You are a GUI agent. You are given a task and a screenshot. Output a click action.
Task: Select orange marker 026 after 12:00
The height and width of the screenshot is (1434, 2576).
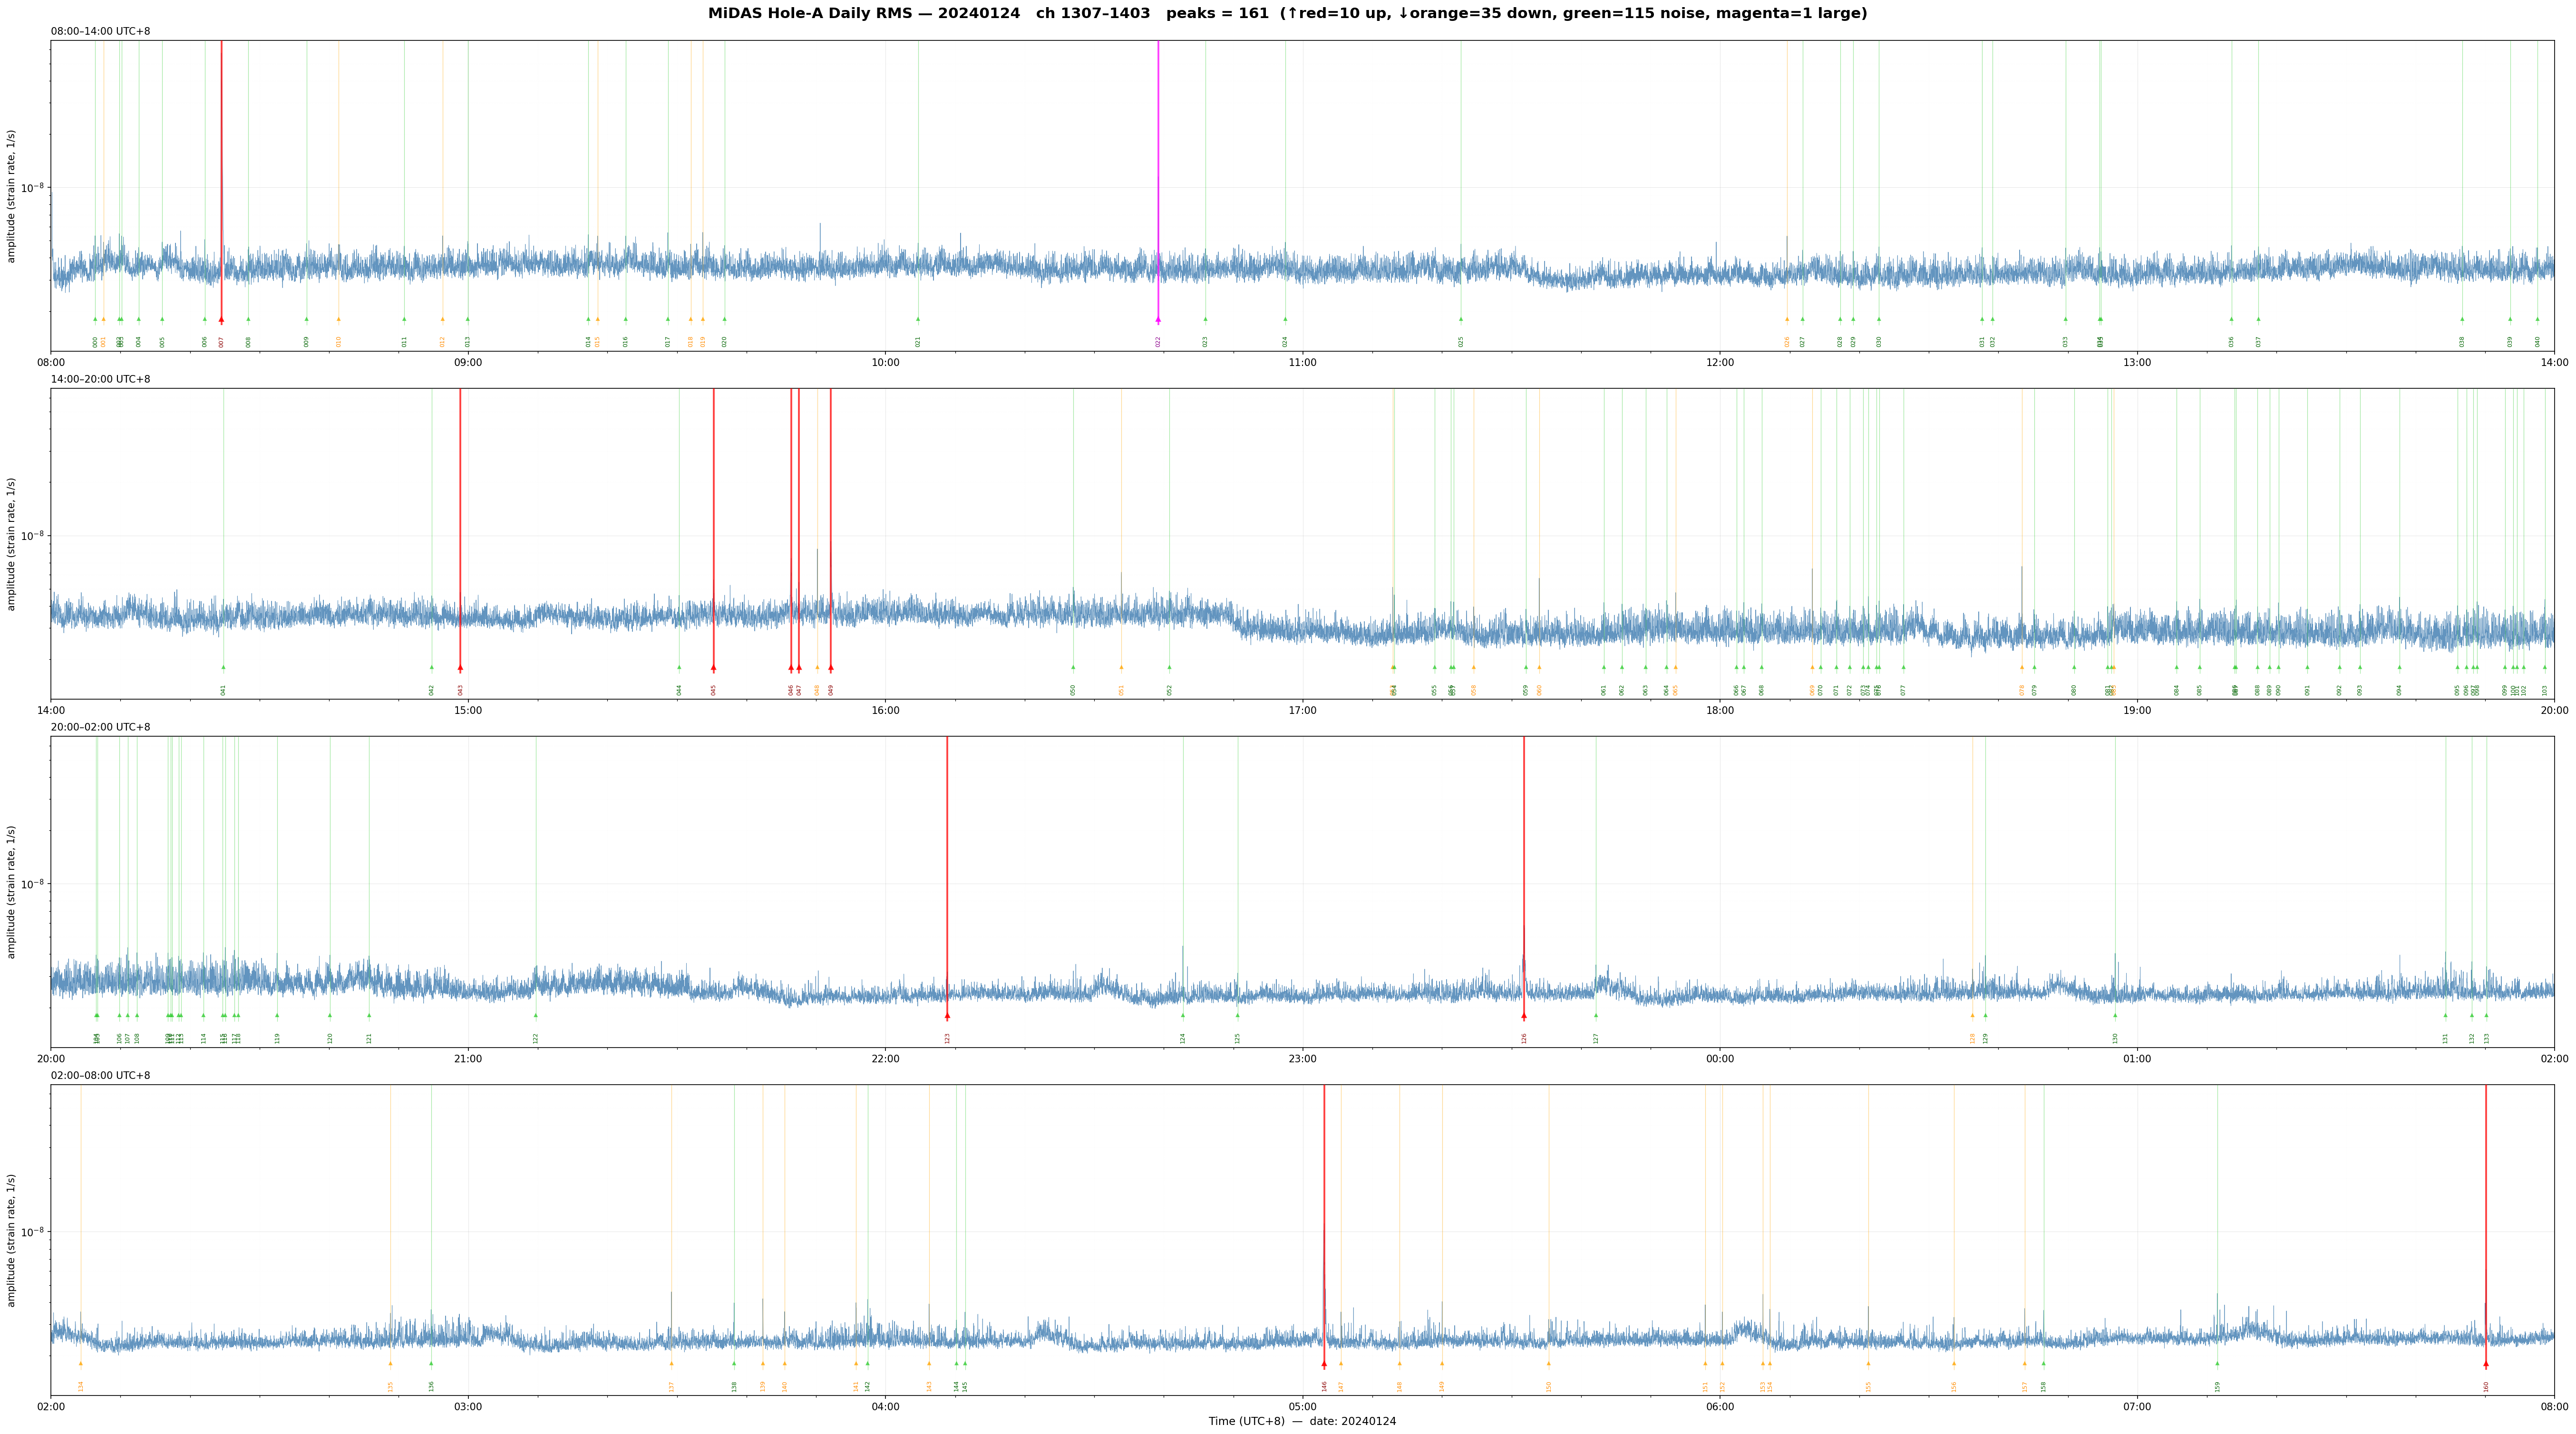tap(1787, 320)
